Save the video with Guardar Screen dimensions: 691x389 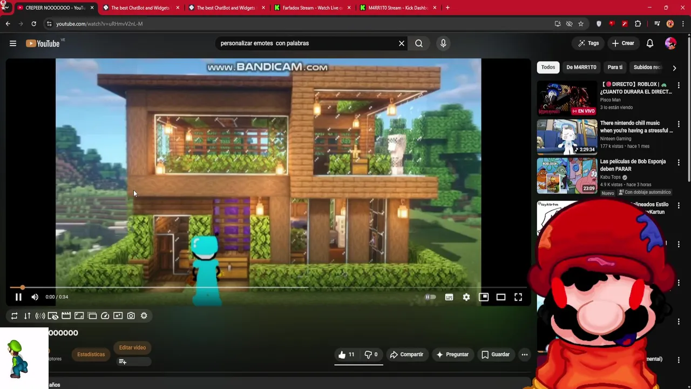tap(495, 355)
